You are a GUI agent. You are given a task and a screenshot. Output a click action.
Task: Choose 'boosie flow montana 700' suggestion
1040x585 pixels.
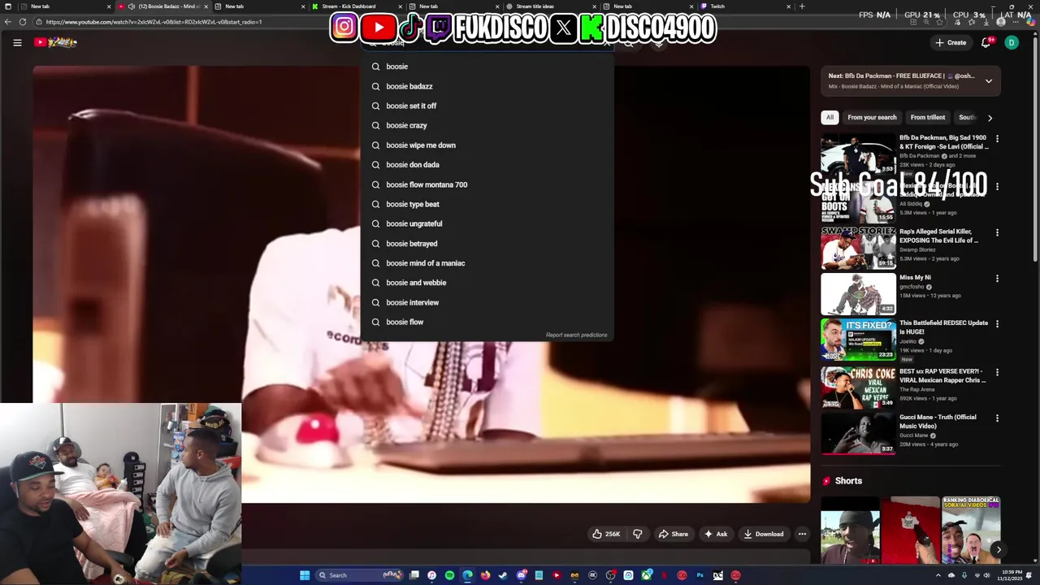[x=487, y=184]
